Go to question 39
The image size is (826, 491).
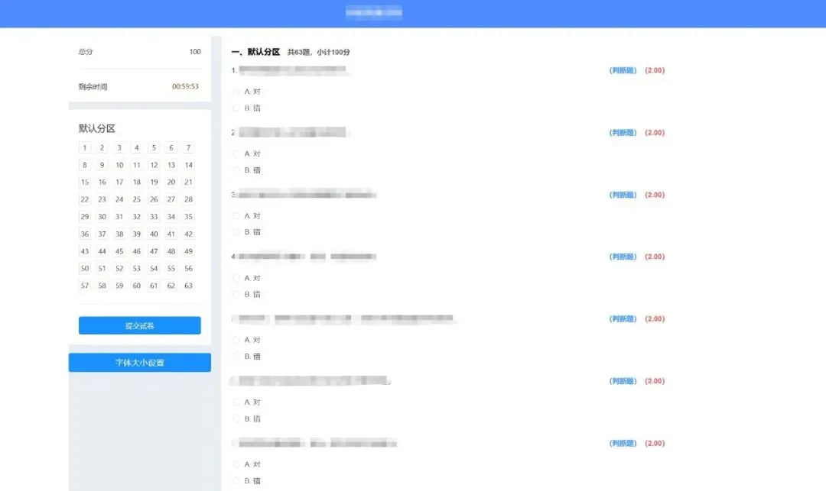pos(136,234)
